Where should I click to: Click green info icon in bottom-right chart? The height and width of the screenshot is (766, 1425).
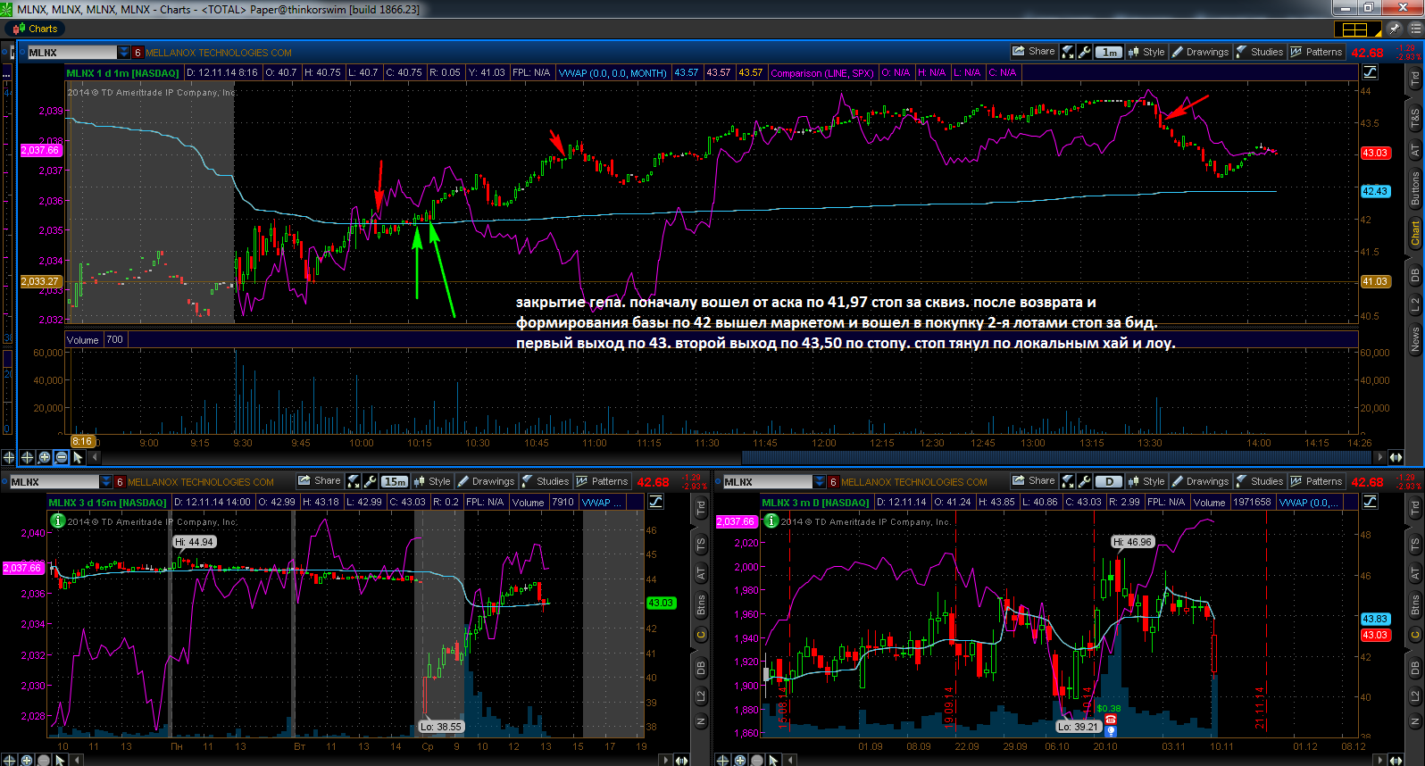771,520
